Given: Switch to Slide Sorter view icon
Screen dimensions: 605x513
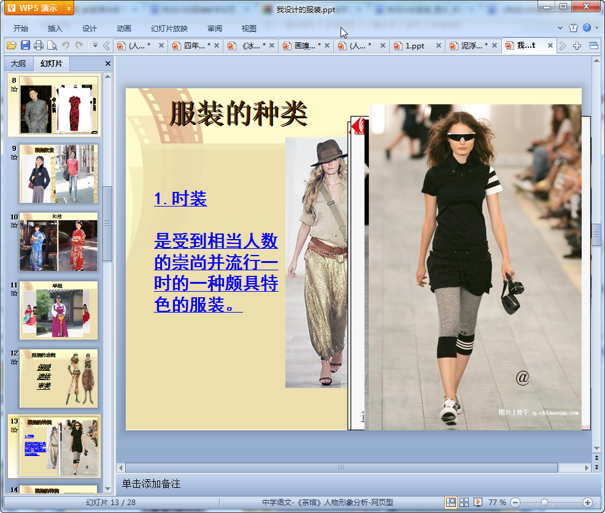Looking at the screenshot, I should 464,502.
